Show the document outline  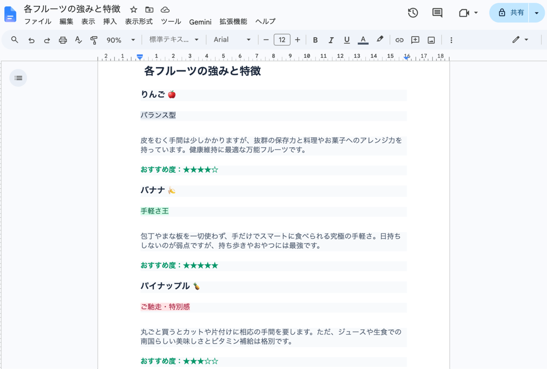click(18, 78)
